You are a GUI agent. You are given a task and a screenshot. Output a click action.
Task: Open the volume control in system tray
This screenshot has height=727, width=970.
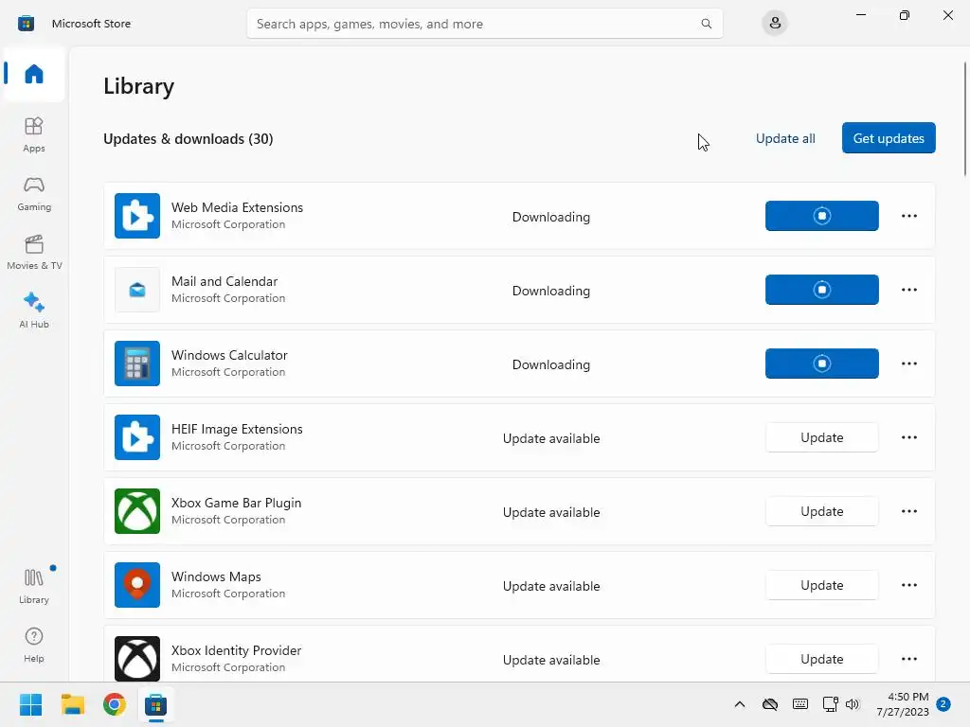coord(853,704)
